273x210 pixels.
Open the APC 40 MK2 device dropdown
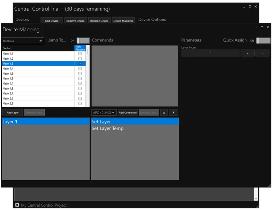tap(104, 112)
